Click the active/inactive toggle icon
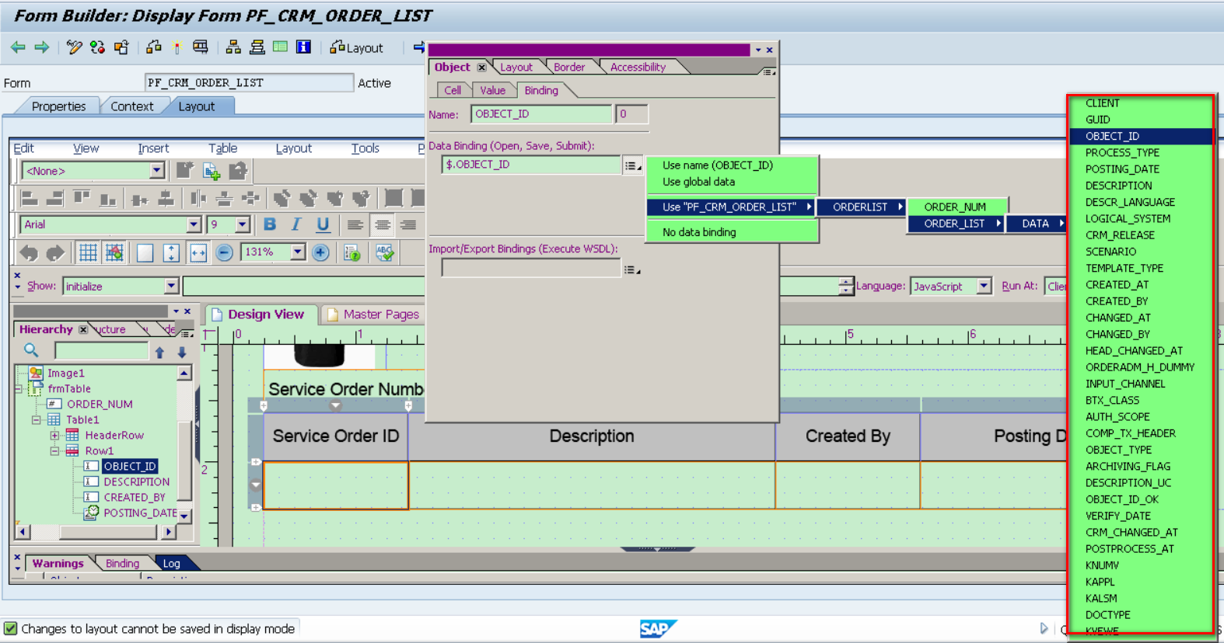Viewport: 1224px width, 643px height. tap(97, 47)
